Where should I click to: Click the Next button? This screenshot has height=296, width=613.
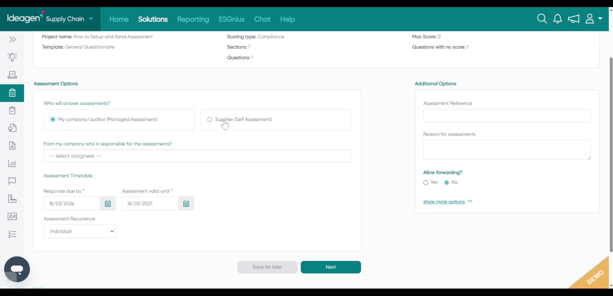click(x=331, y=267)
